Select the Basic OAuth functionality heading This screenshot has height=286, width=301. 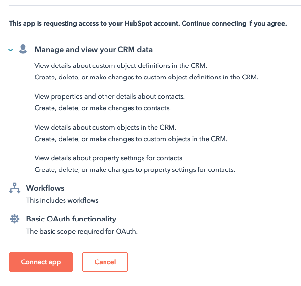click(71, 219)
